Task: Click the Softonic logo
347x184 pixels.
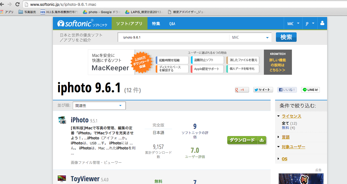Action: [82, 23]
